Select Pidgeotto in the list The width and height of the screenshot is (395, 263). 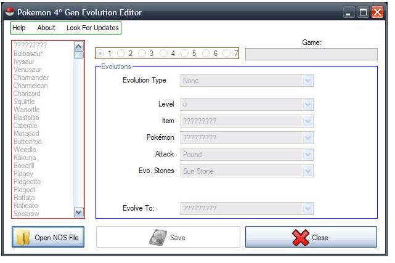[27, 182]
